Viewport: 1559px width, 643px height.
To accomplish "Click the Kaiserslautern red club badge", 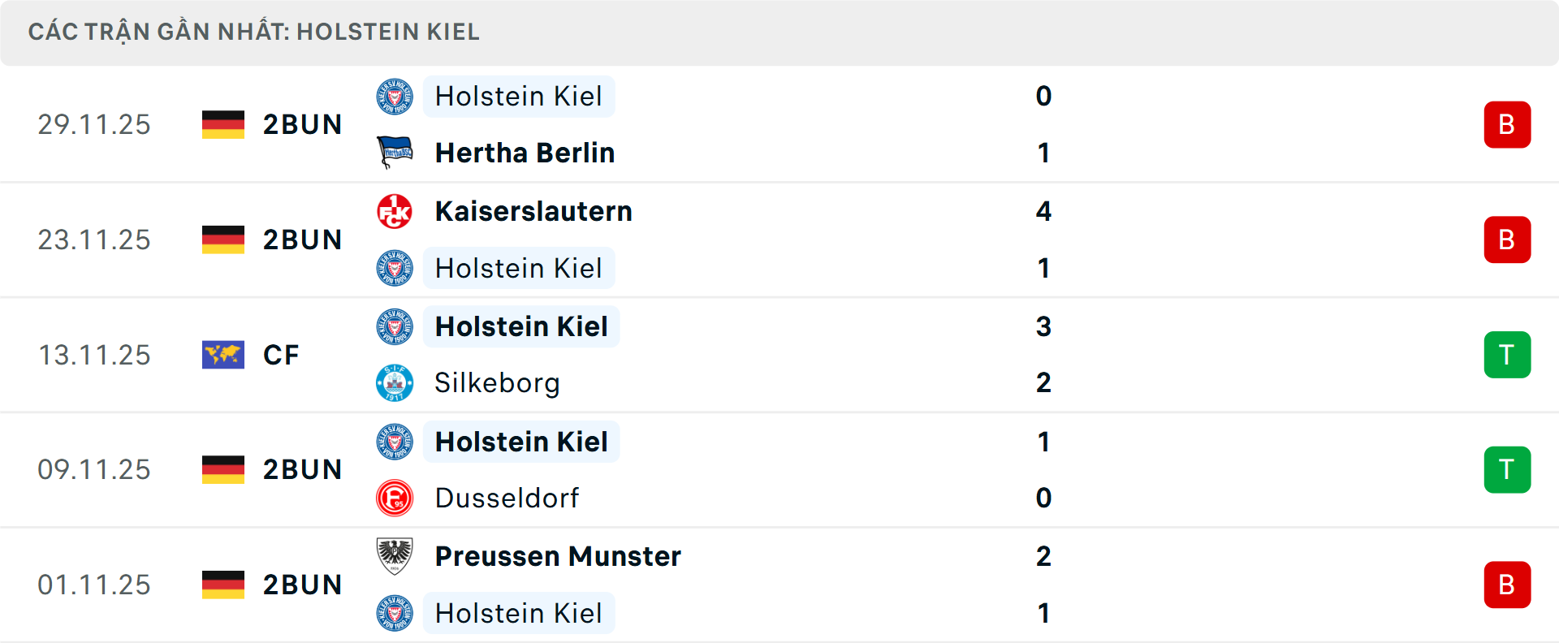I will click(x=395, y=210).
